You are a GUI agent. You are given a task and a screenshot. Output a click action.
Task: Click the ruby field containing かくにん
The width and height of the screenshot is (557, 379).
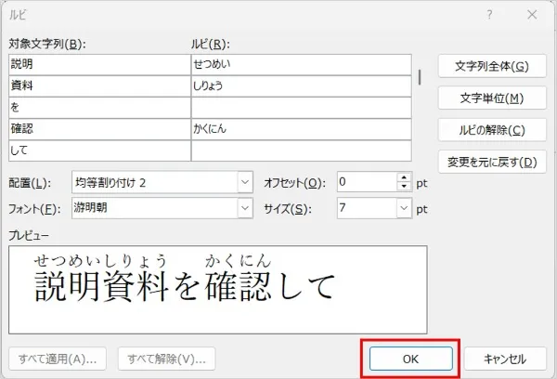click(300, 129)
